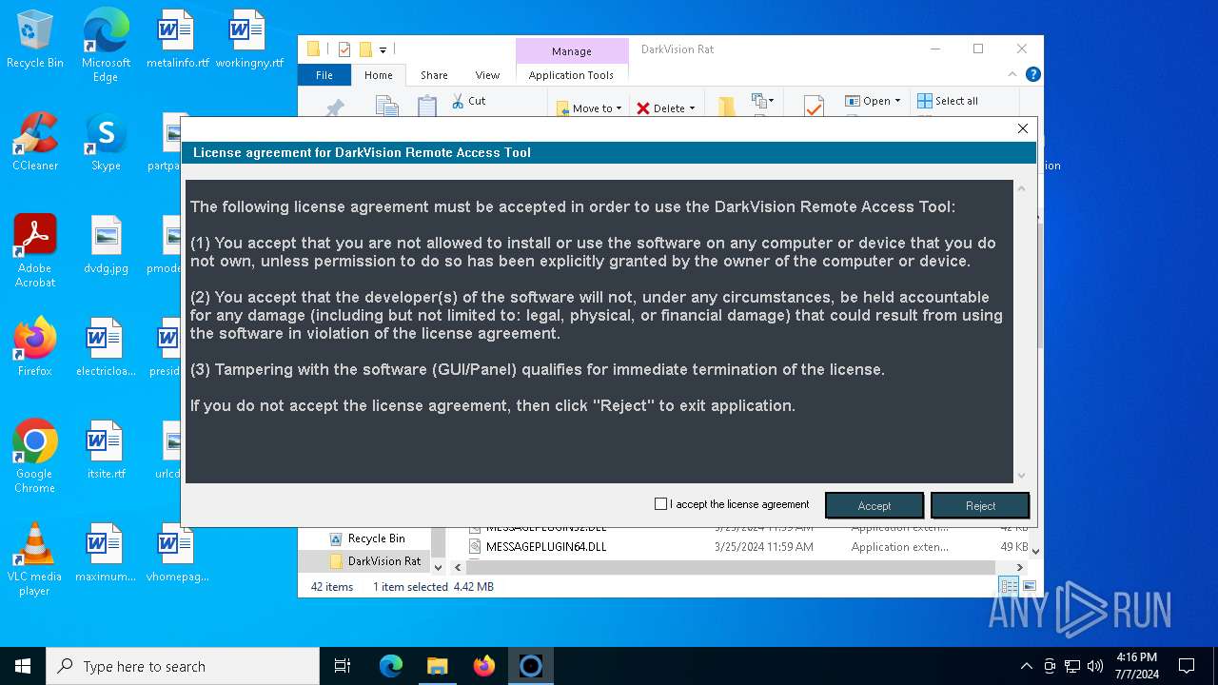Open network status tray icon
The height and width of the screenshot is (685, 1218).
(x=1072, y=666)
